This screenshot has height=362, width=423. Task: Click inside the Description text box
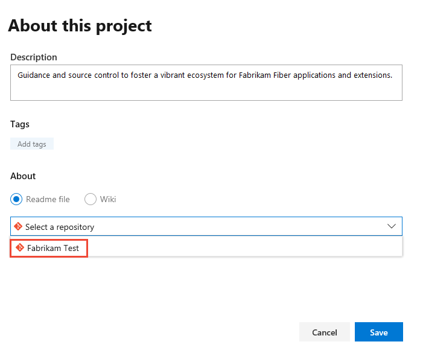click(206, 91)
